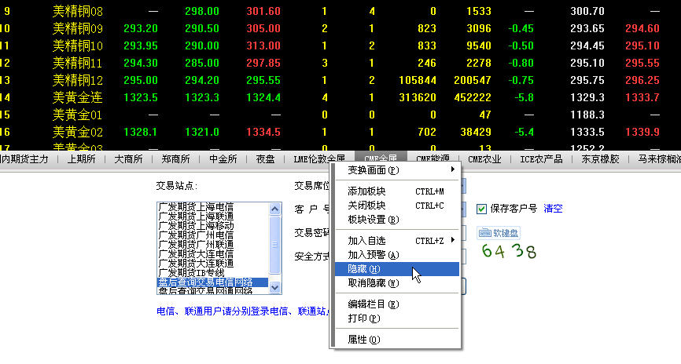The height and width of the screenshot is (364, 681).
Task: Select 广发期货上海电信 in station list
Action: (196, 207)
